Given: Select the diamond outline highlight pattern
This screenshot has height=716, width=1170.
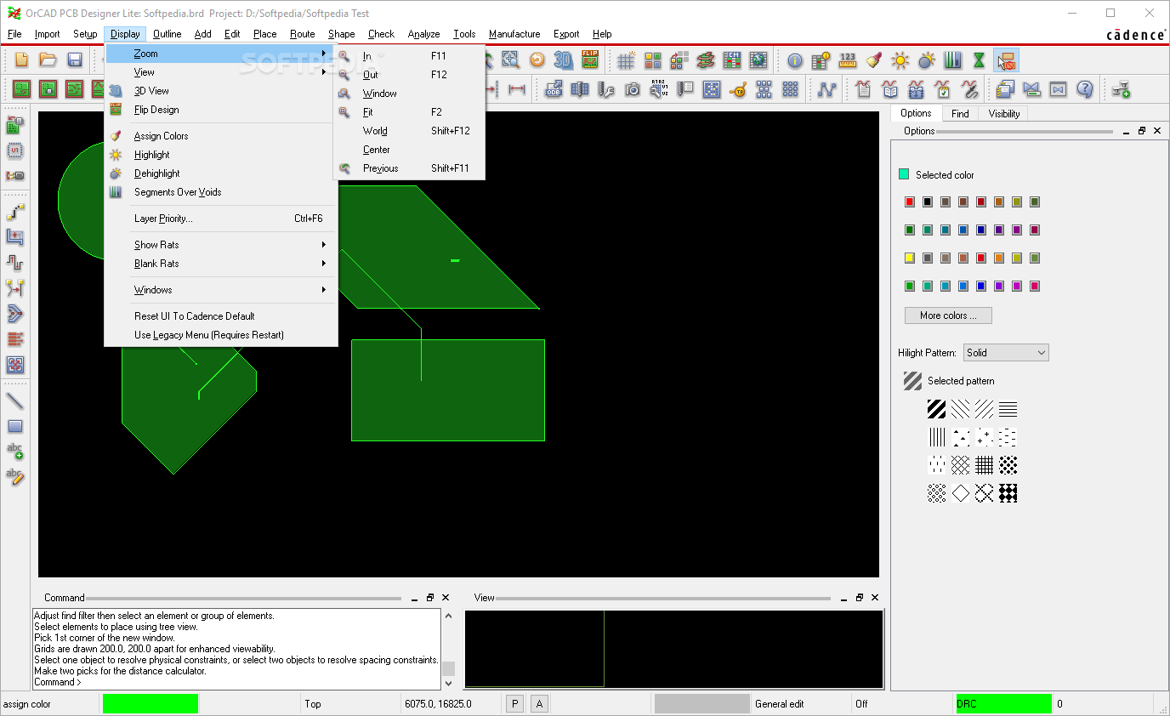Looking at the screenshot, I should pos(960,493).
